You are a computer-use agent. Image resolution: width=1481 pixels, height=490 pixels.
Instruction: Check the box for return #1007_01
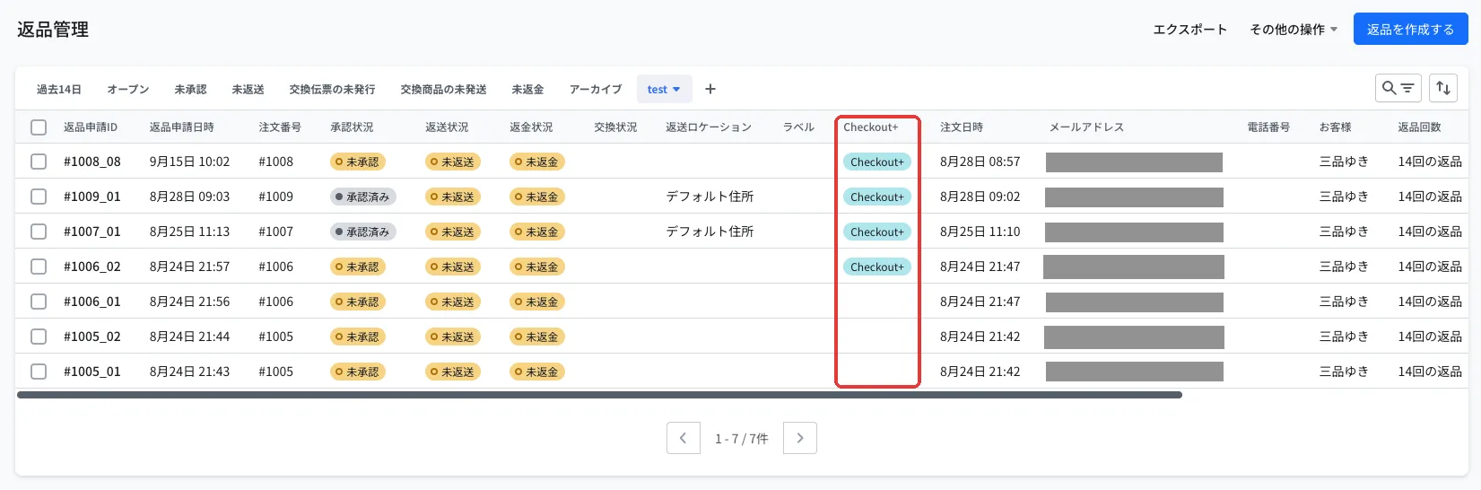point(39,232)
